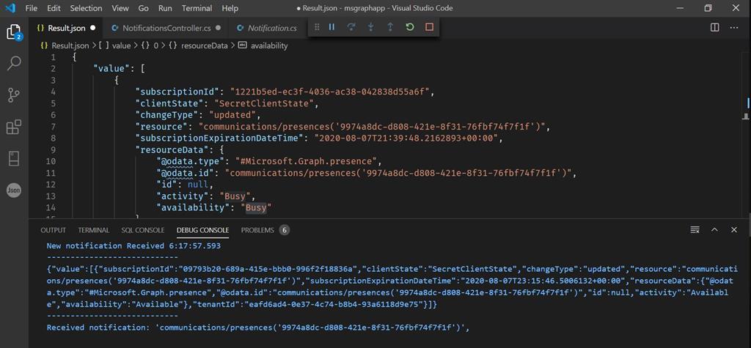Grab the debug toolbar drag handle
Screen dimensions: 751x348
(317, 27)
